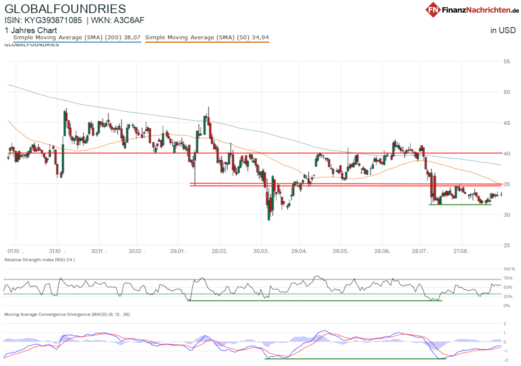Click the green divergence line in the RSI panel
This screenshot has height=366, width=521.
[314, 301]
